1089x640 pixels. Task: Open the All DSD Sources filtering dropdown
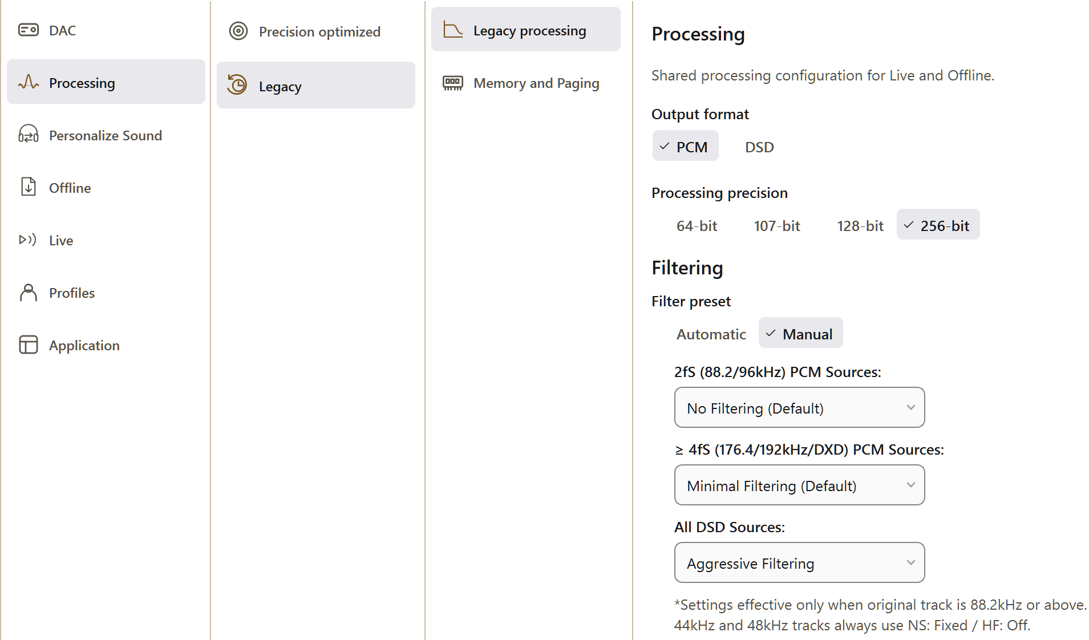(799, 563)
